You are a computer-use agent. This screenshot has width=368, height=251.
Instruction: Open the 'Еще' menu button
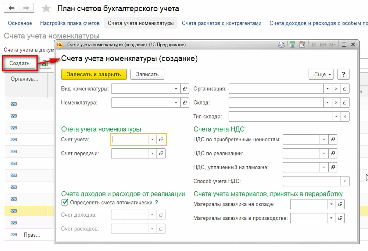(321, 74)
